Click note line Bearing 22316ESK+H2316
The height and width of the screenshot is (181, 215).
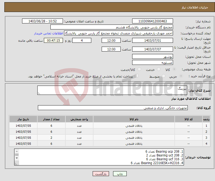tap(157, 163)
